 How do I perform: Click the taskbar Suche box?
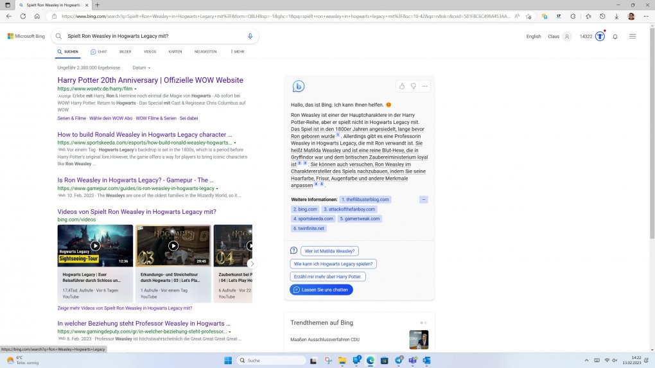click(272, 360)
